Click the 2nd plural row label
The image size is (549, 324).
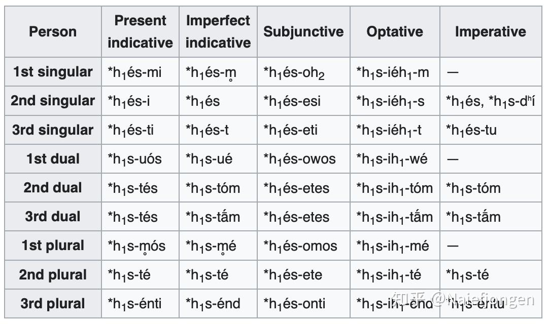[53, 275]
